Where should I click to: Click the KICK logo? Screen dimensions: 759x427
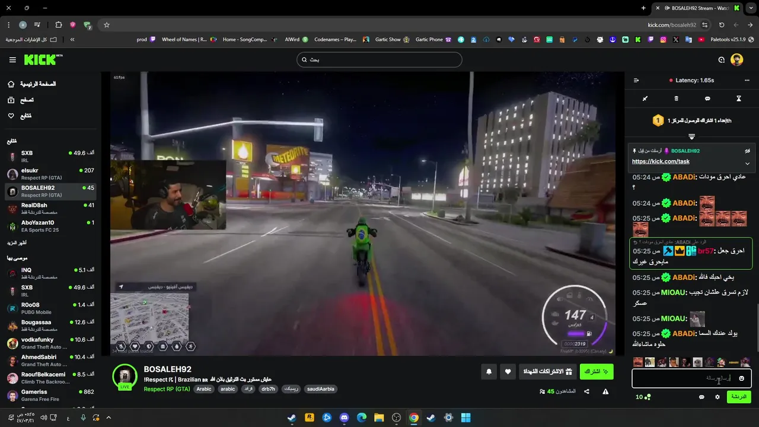click(x=43, y=59)
